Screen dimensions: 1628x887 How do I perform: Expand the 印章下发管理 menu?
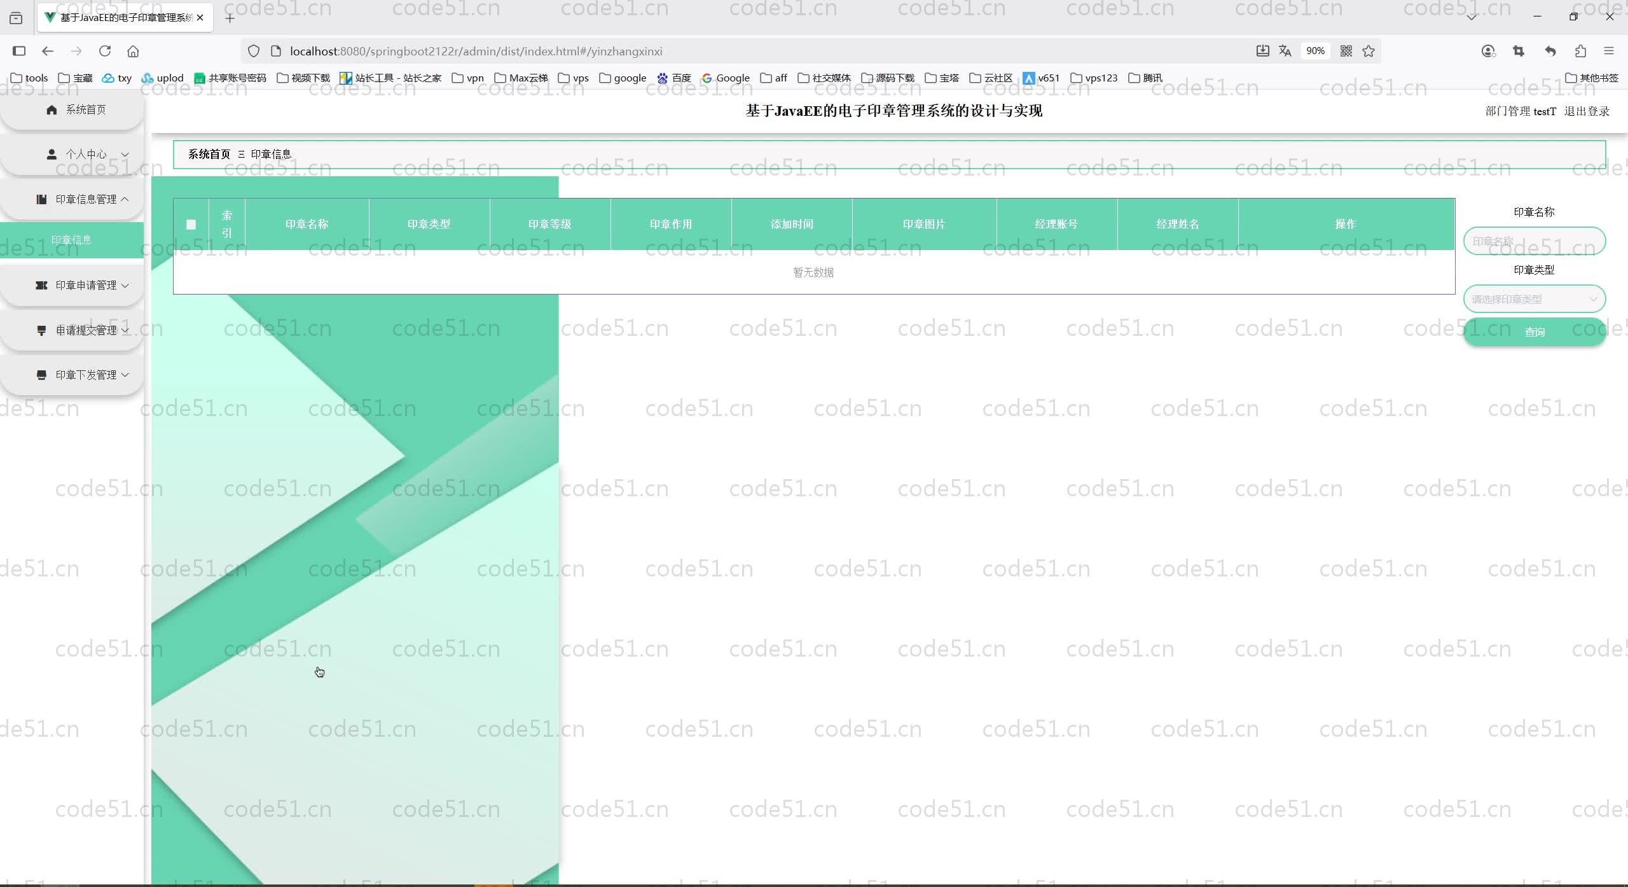click(85, 375)
